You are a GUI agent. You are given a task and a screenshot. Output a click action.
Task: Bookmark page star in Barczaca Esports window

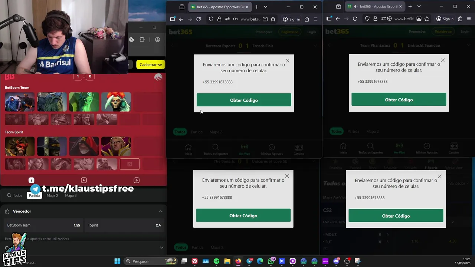tap(273, 19)
